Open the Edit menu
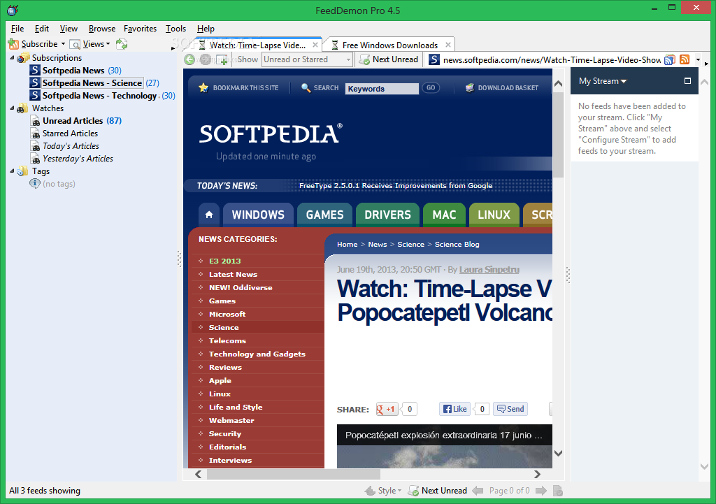The width and height of the screenshot is (716, 504). pos(41,28)
